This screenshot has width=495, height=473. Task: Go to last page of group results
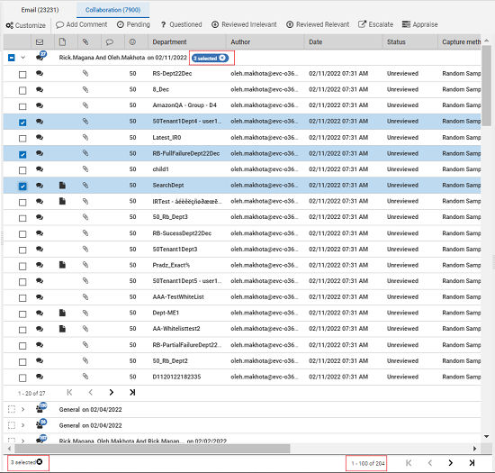click(x=132, y=393)
